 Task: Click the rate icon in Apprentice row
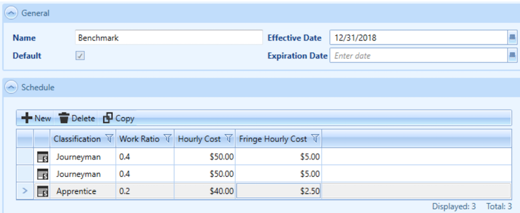pos(42,191)
